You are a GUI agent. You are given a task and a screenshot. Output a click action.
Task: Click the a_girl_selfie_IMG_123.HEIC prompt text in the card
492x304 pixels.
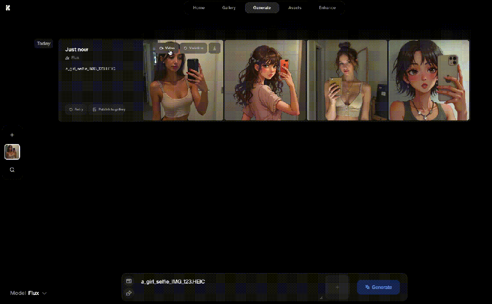pos(90,69)
